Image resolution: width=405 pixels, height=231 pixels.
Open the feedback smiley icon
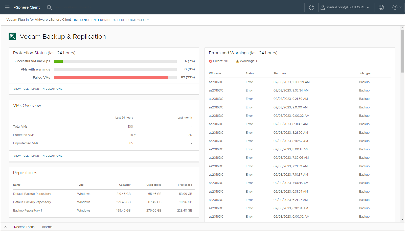[x=381, y=7]
